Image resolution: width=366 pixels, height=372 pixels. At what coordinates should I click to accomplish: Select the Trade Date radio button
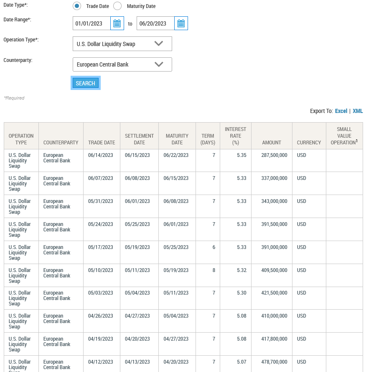tap(77, 6)
